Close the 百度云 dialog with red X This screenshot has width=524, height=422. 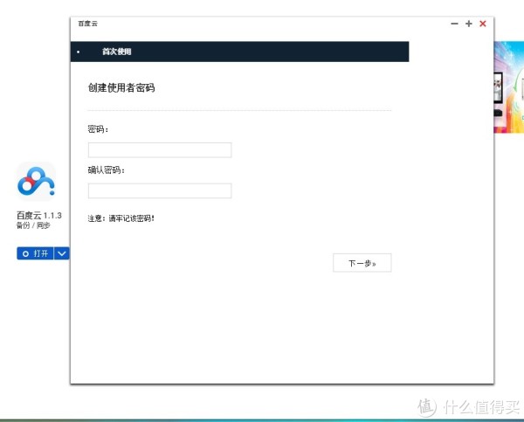483,24
